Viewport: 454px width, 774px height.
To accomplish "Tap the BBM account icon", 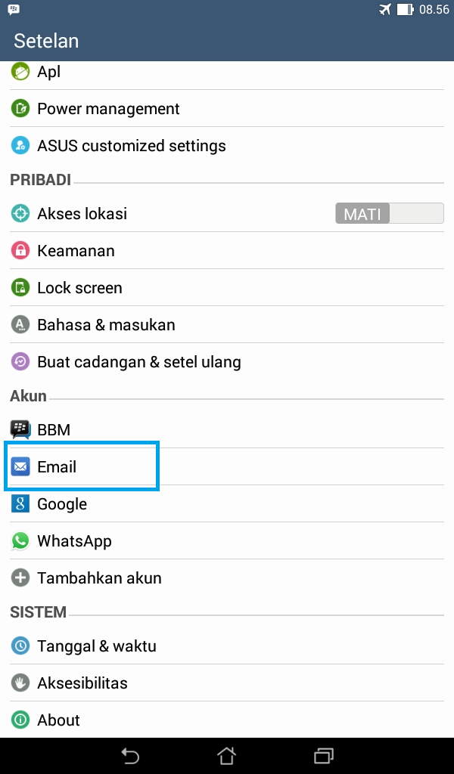I will 20,429.
